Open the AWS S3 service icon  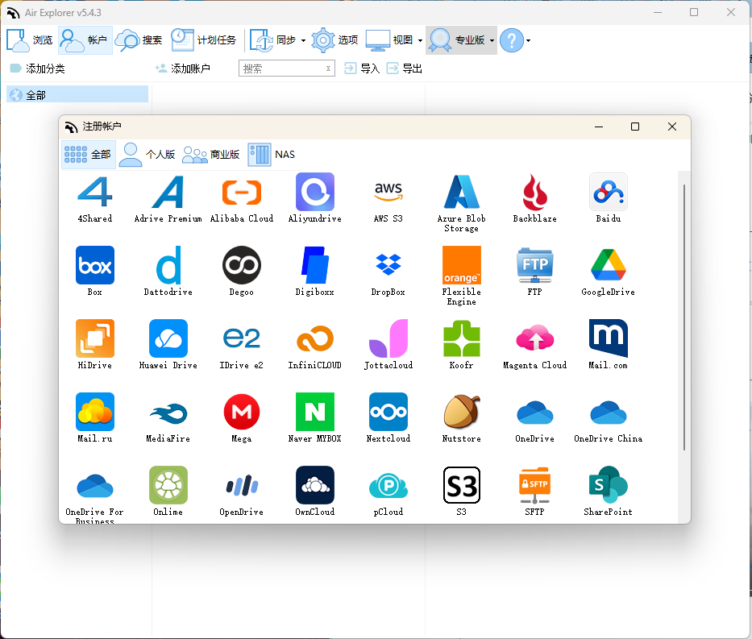click(x=388, y=192)
